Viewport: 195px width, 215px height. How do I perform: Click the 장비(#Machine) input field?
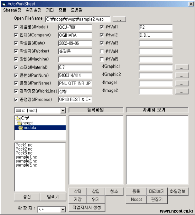75,60
